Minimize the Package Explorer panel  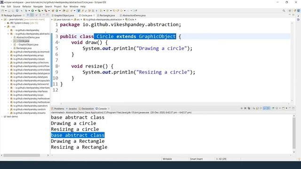pyautogui.click(x=44, y=15)
